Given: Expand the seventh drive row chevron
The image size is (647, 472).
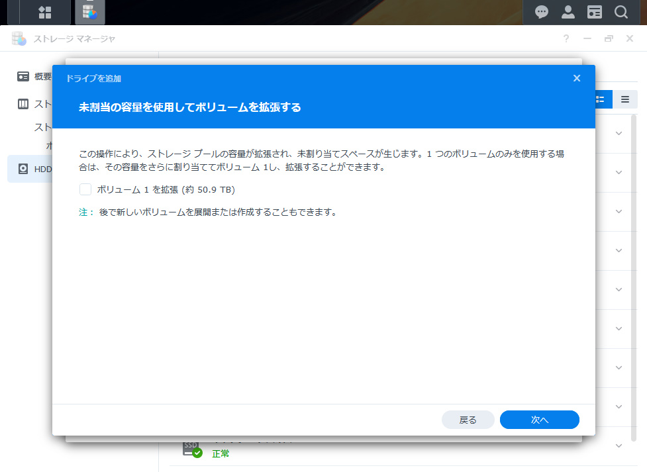Looking at the screenshot, I should (x=619, y=367).
